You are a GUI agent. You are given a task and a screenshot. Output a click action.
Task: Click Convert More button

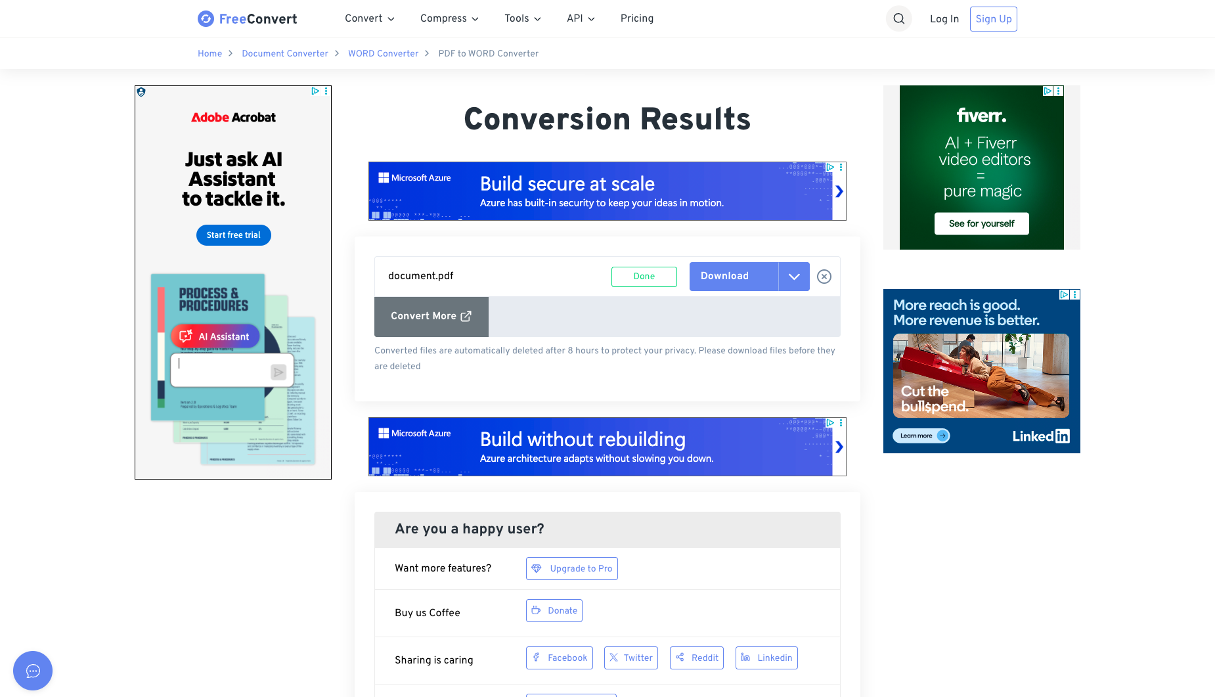click(x=431, y=317)
